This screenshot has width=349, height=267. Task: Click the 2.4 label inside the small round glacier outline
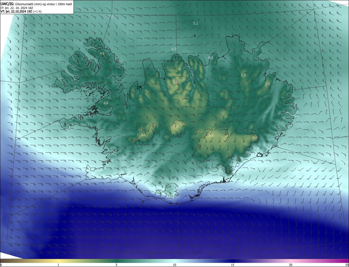point(176,126)
